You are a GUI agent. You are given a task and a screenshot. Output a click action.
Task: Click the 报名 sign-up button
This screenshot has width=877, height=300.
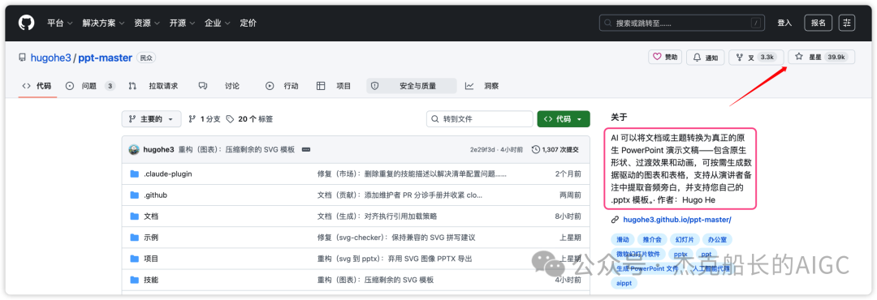(819, 23)
